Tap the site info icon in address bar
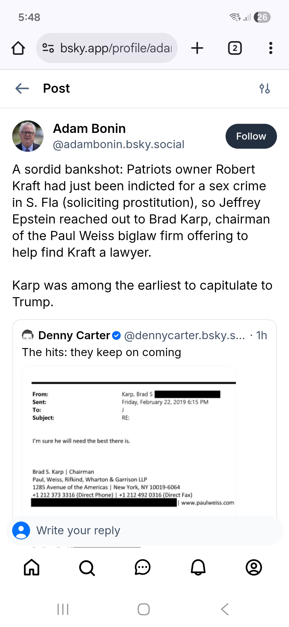This screenshot has height=627, width=289. [48, 48]
